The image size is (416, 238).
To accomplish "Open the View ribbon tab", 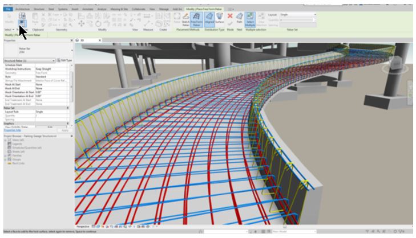I will [x=152, y=9].
